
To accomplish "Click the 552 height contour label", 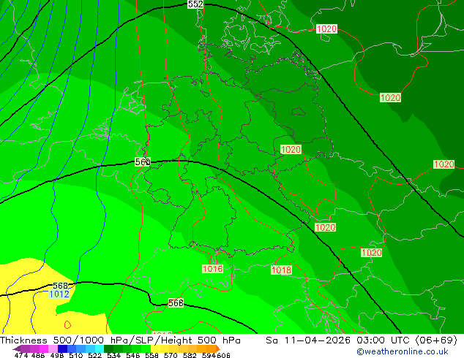I will click(195, 4).
